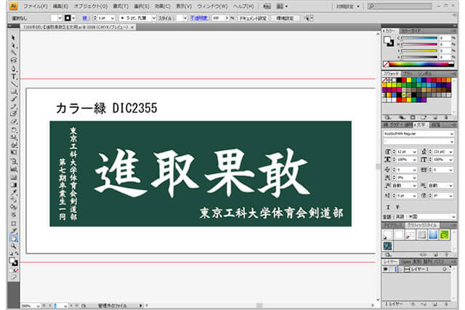Select the Blend tool
Viewport: 465px width, 310px height.
coord(13,200)
